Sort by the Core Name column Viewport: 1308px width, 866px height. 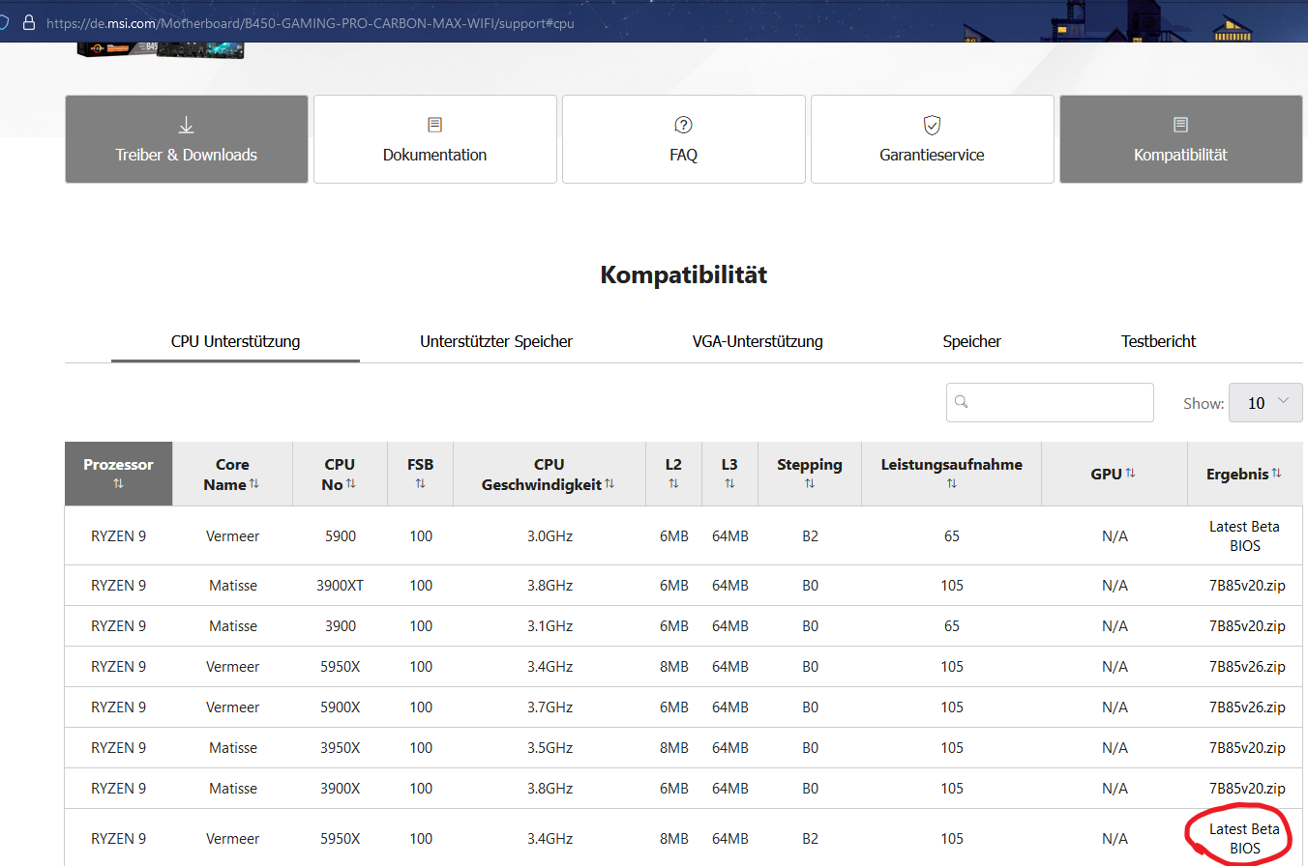[254, 483]
